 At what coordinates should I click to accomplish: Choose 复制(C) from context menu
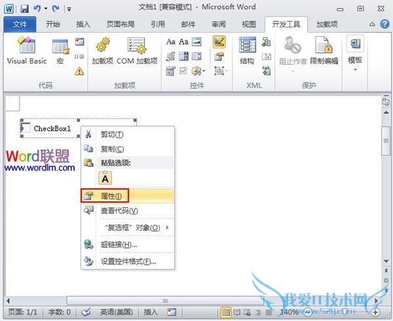tap(127, 149)
